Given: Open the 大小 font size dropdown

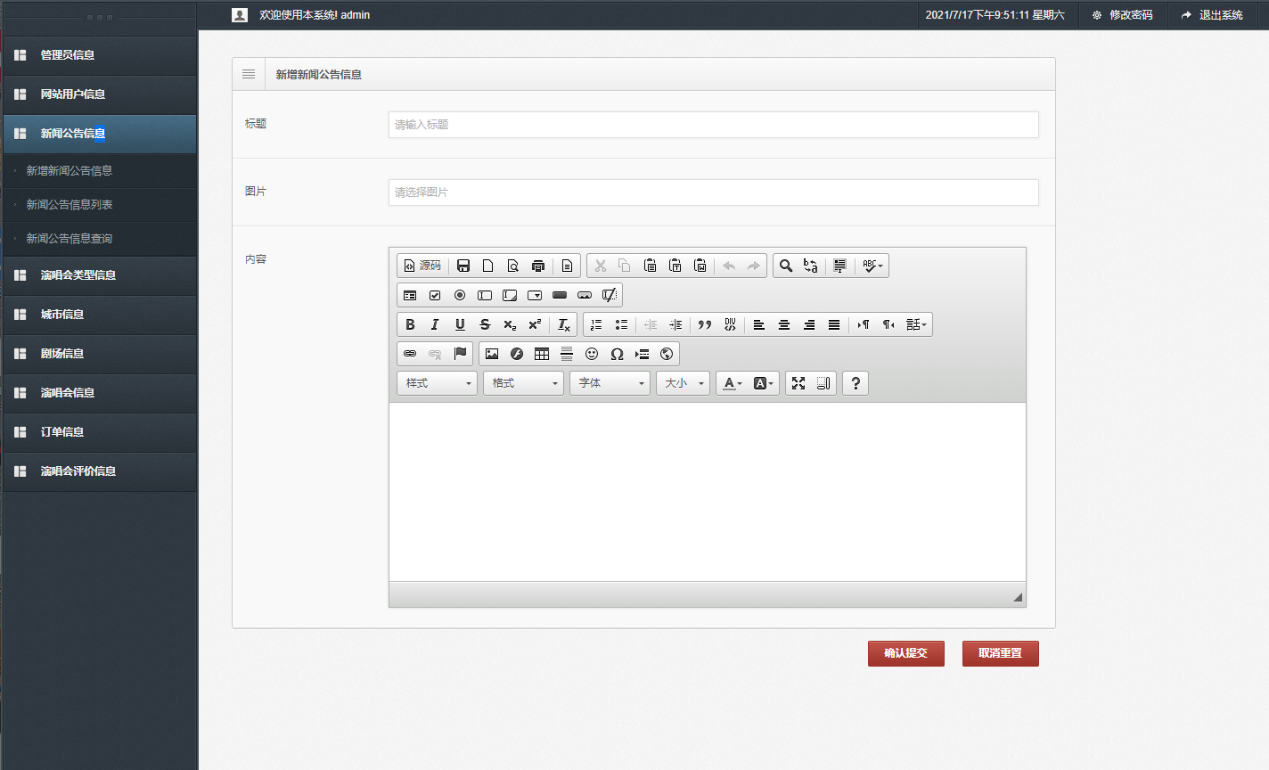Looking at the screenshot, I should coord(684,383).
